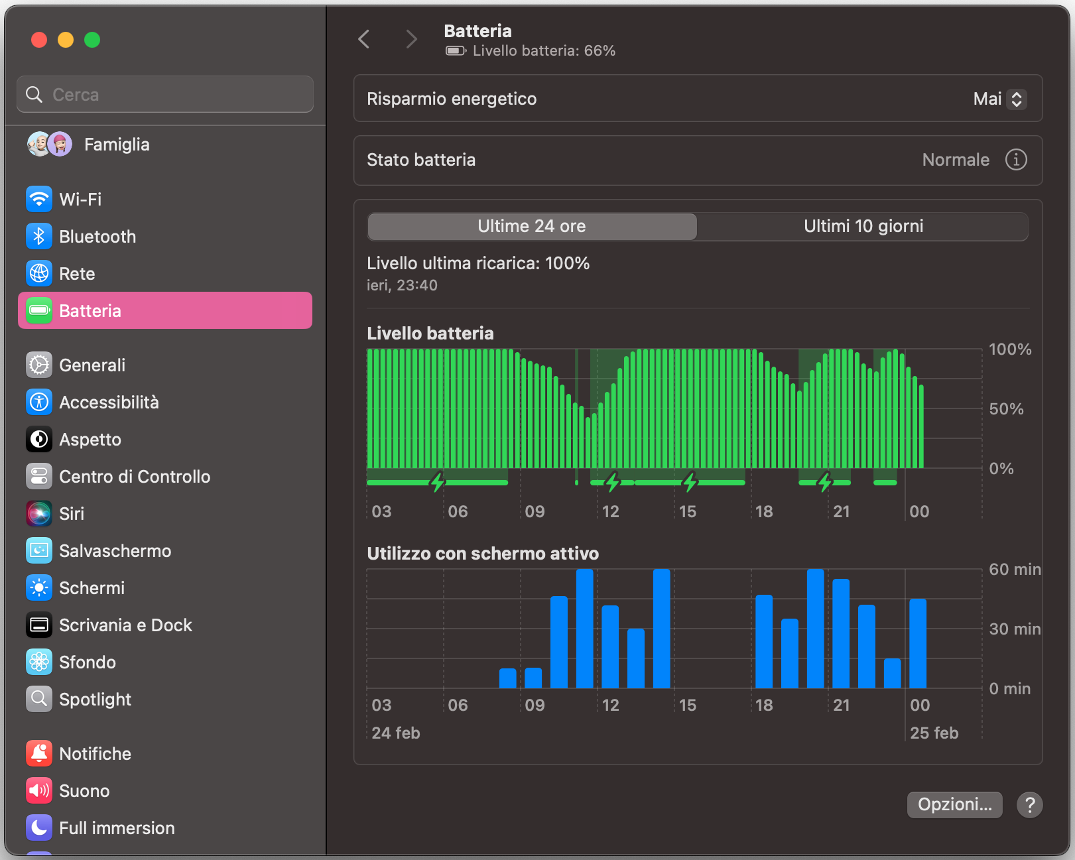Go forward with the right chevron

point(411,39)
